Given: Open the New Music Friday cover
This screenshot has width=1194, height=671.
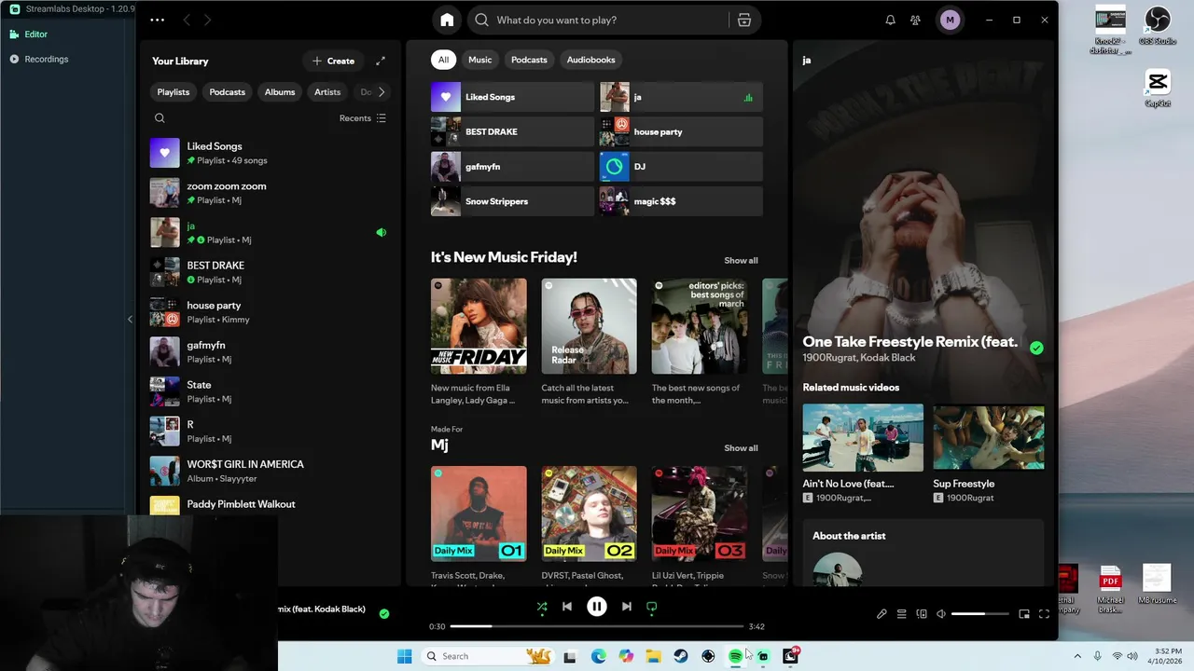Looking at the screenshot, I should 479,326.
